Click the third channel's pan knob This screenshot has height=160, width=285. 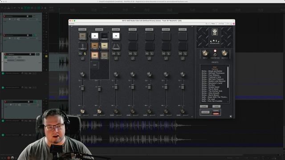coord(116,74)
